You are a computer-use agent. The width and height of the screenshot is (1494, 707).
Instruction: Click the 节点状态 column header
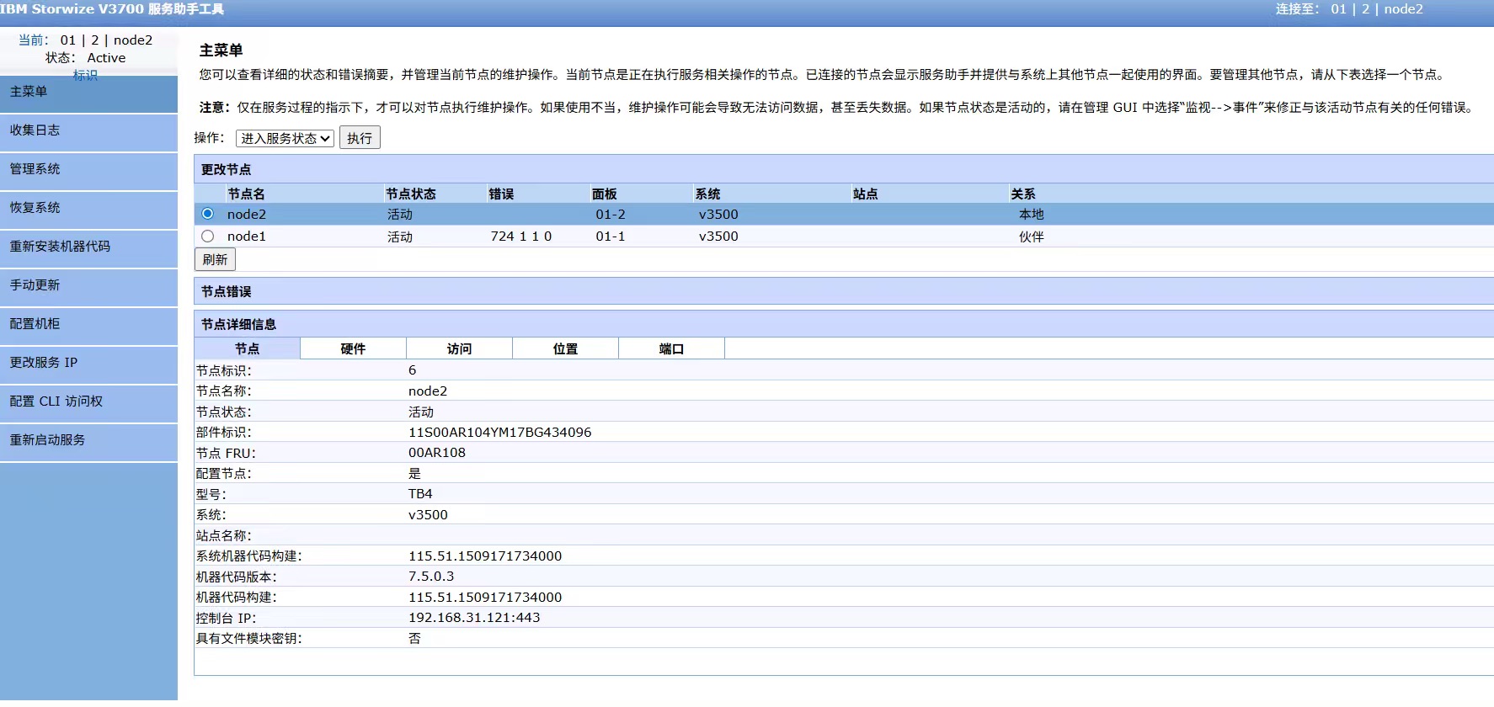pyautogui.click(x=411, y=194)
